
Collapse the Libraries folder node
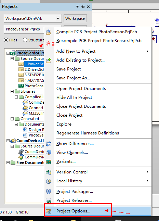[x=12, y=91]
